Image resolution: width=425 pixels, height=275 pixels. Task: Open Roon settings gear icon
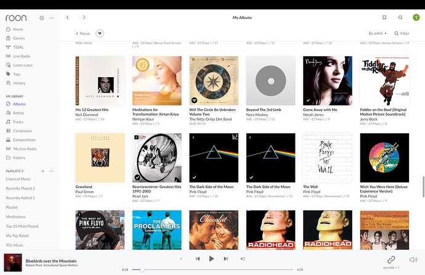pyautogui.click(x=41, y=18)
